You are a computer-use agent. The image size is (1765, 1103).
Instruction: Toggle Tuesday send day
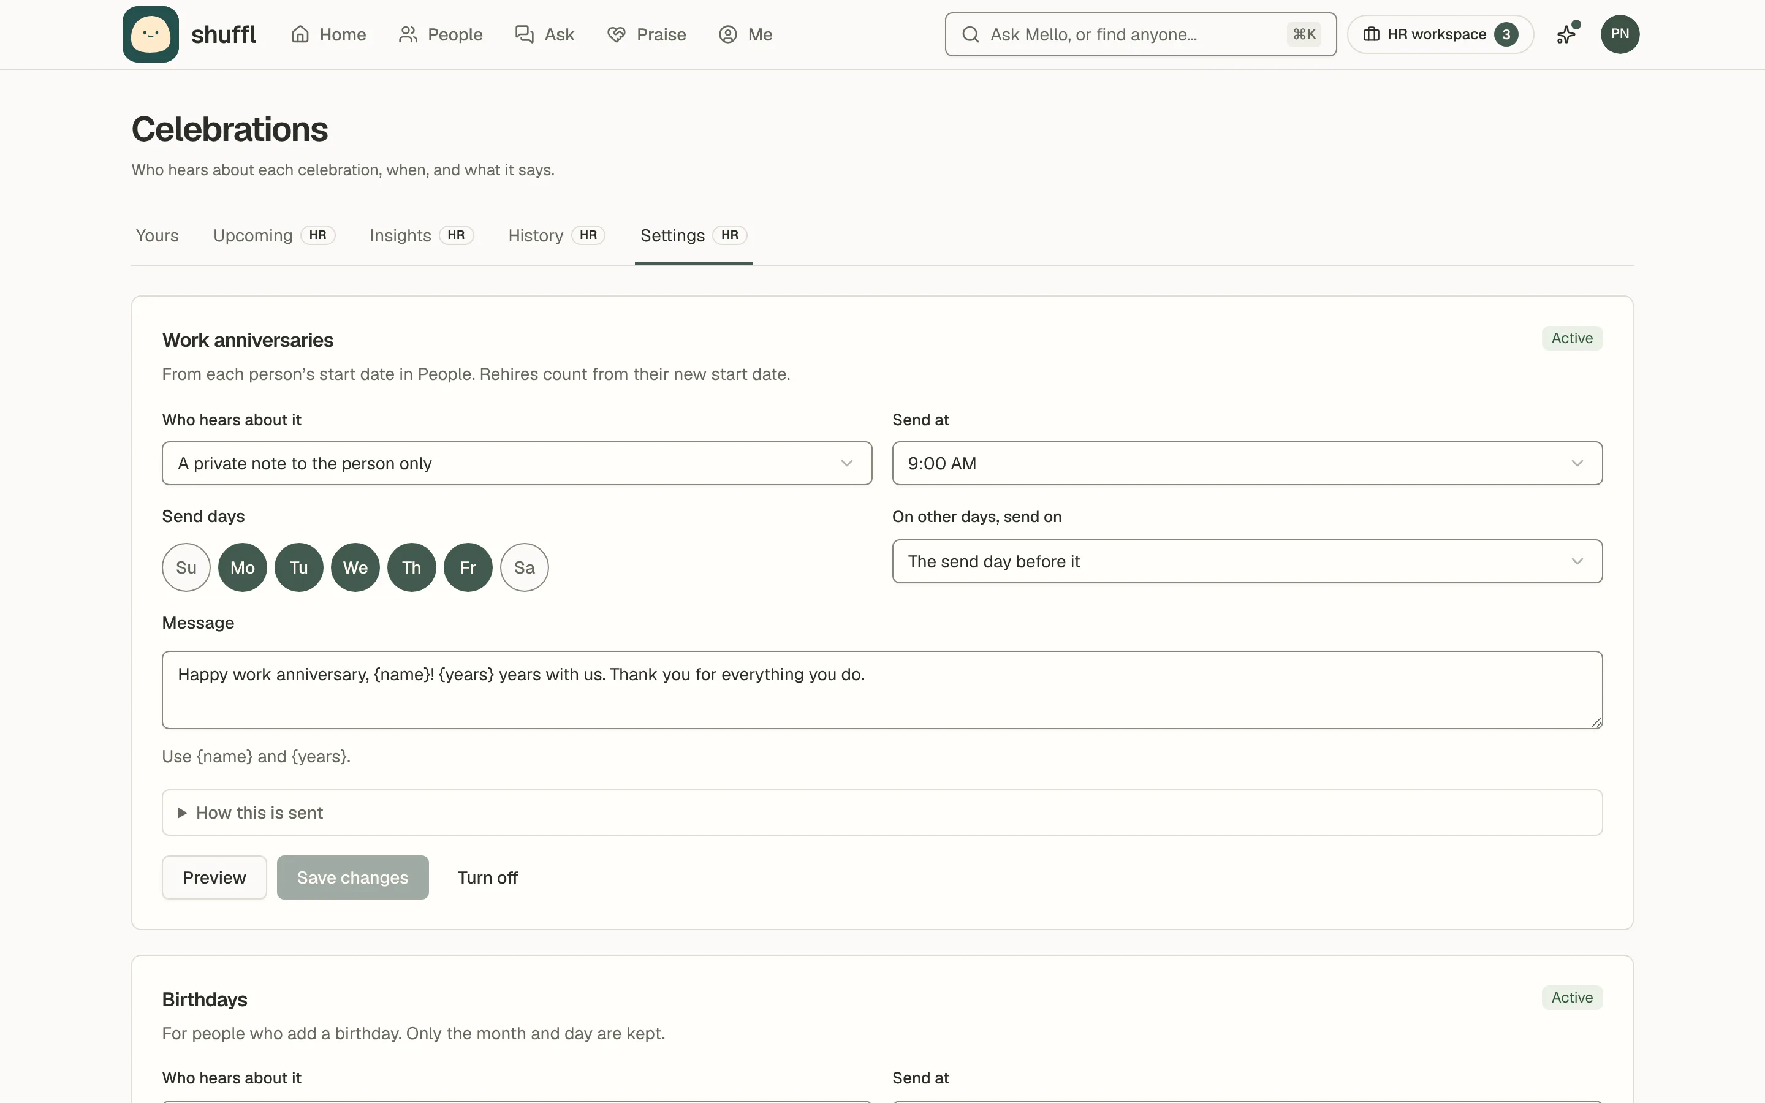click(x=299, y=567)
